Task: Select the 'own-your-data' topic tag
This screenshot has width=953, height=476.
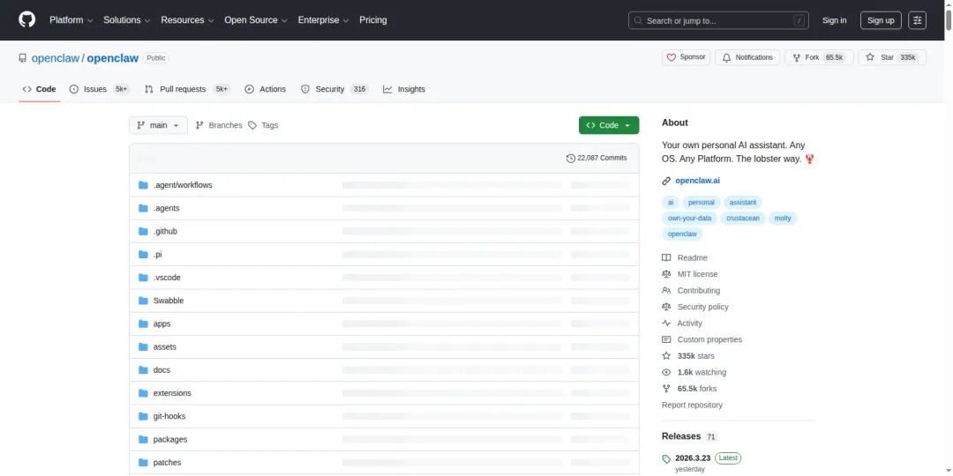Action: pos(689,218)
